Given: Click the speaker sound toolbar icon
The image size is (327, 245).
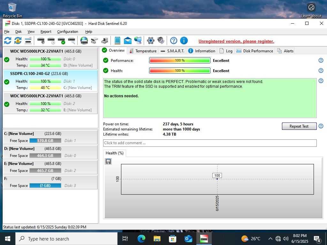Looking at the screenshot, I should pyautogui.click(x=161, y=41).
